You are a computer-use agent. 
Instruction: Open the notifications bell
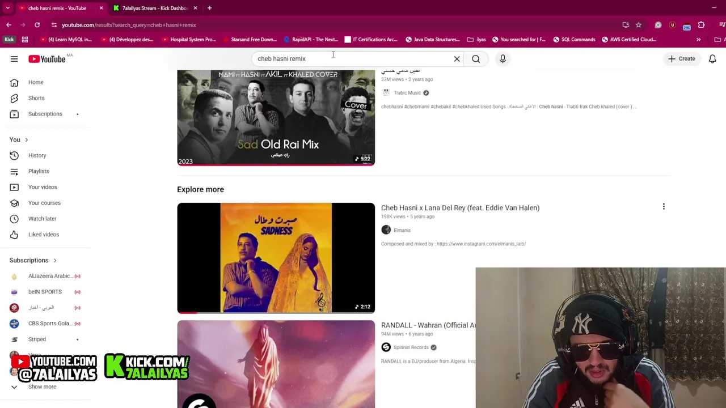tap(712, 59)
